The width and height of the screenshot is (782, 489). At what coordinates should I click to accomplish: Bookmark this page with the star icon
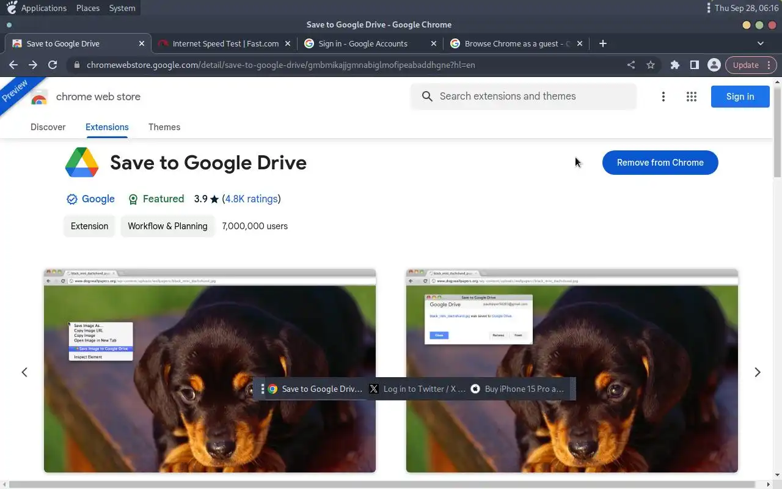[x=651, y=65]
